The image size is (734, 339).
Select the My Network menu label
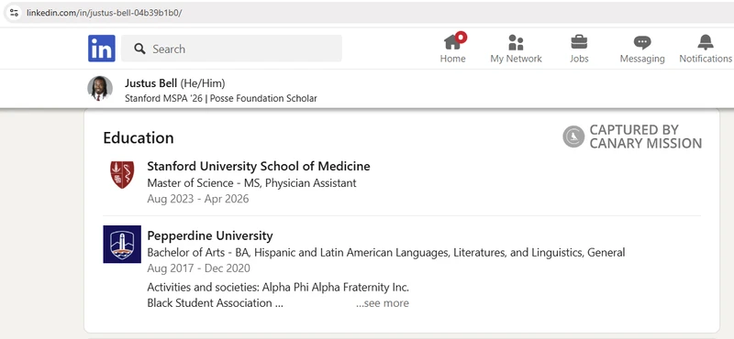pos(516,59)
